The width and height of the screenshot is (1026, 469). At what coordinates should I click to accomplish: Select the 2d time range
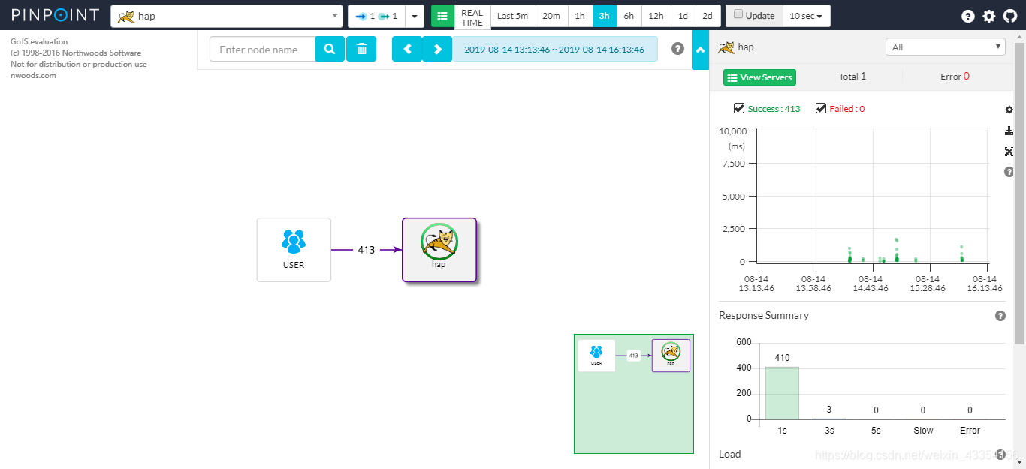708,16
